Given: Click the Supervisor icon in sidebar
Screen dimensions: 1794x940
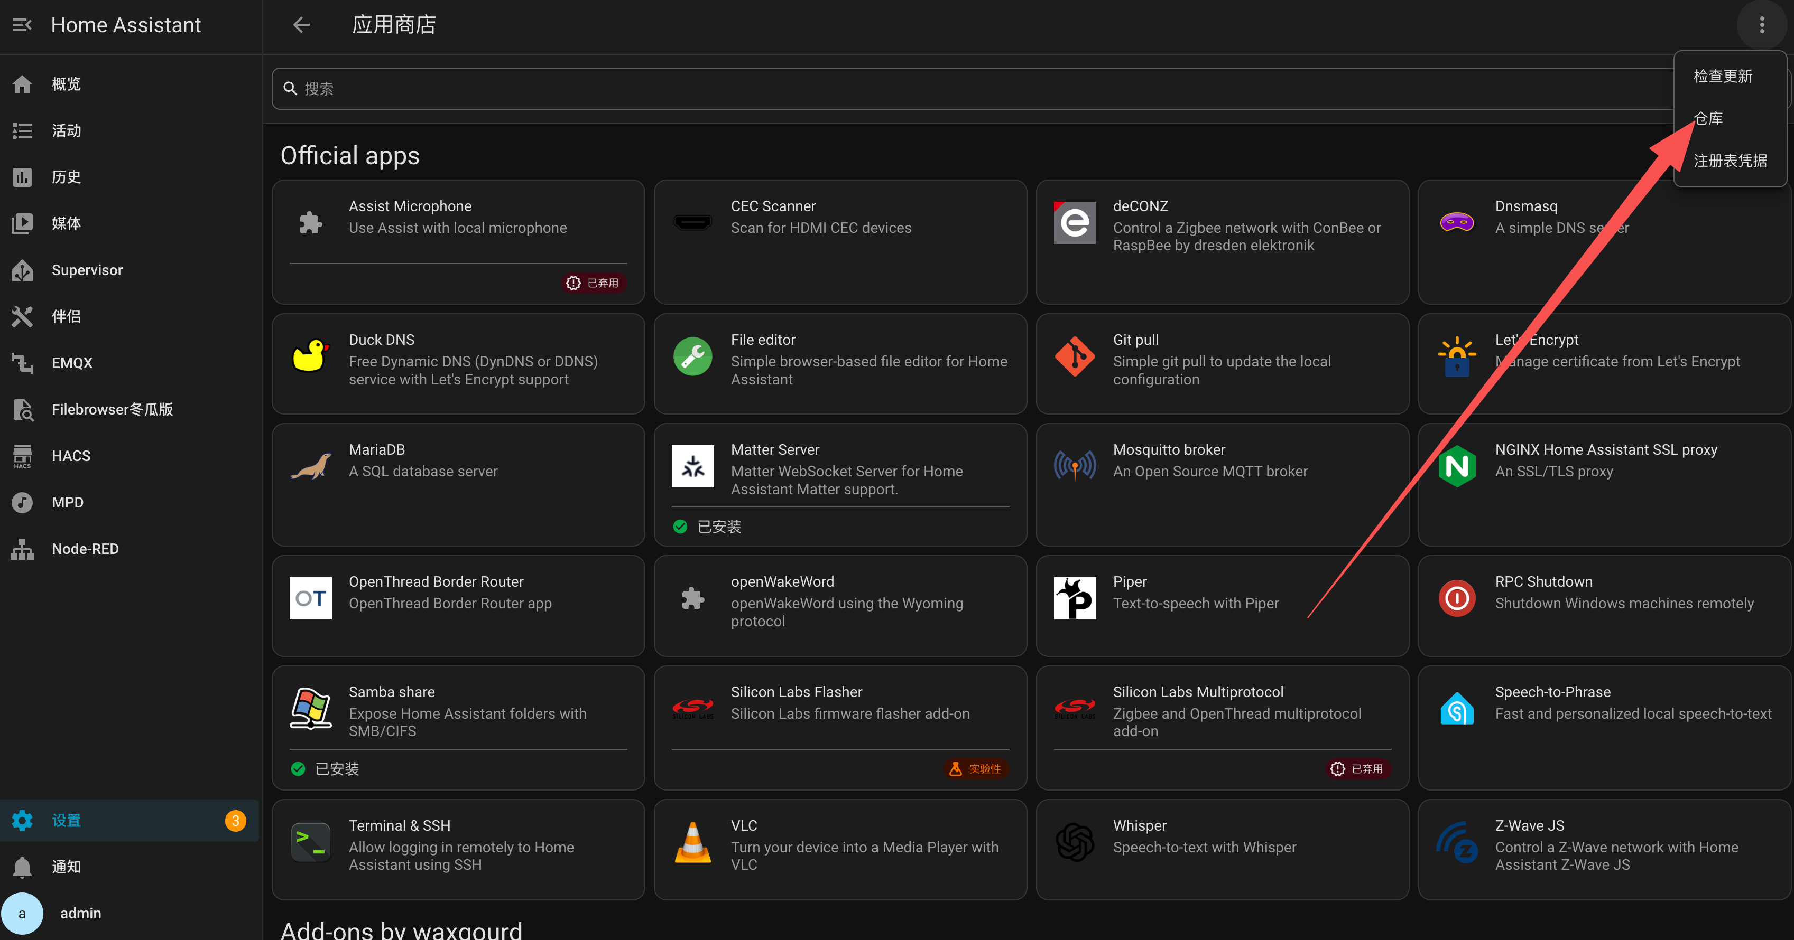Looking at the screenshot, I should point(22,270).
